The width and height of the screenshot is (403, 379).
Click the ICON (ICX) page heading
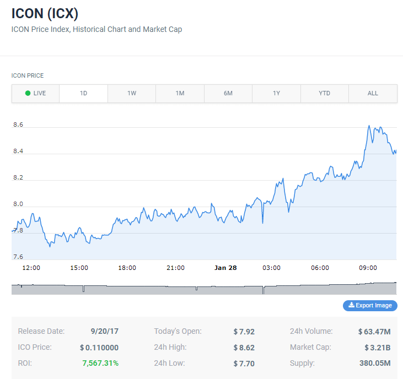[x=45, y=13]
